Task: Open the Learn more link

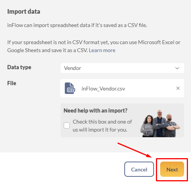Action: click(x=102, y=50)
